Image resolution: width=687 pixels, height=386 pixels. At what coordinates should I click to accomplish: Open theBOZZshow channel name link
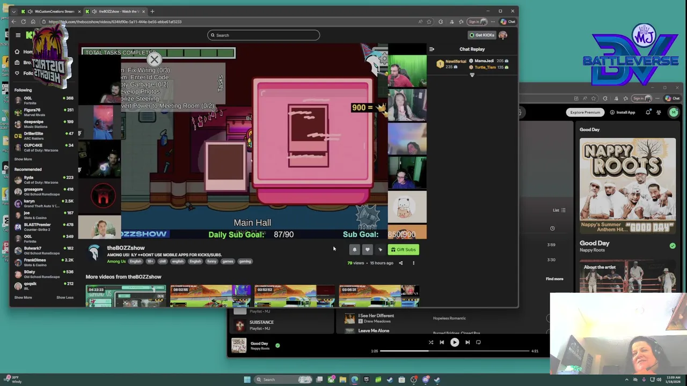point(126,248)
